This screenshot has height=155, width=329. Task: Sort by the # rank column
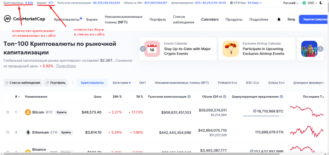(x=17, y=97)
